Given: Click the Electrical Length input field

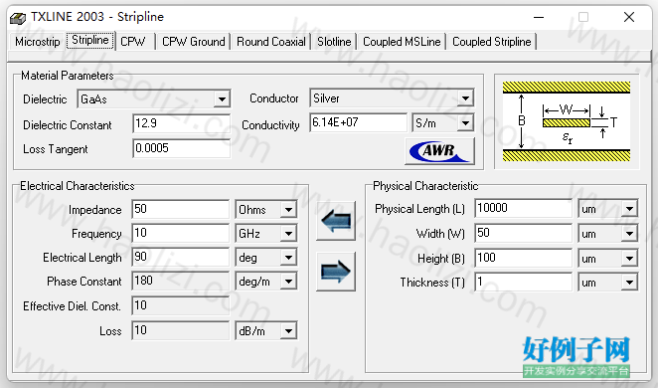Looking at the screenshot, I should (x=181, y=257).
